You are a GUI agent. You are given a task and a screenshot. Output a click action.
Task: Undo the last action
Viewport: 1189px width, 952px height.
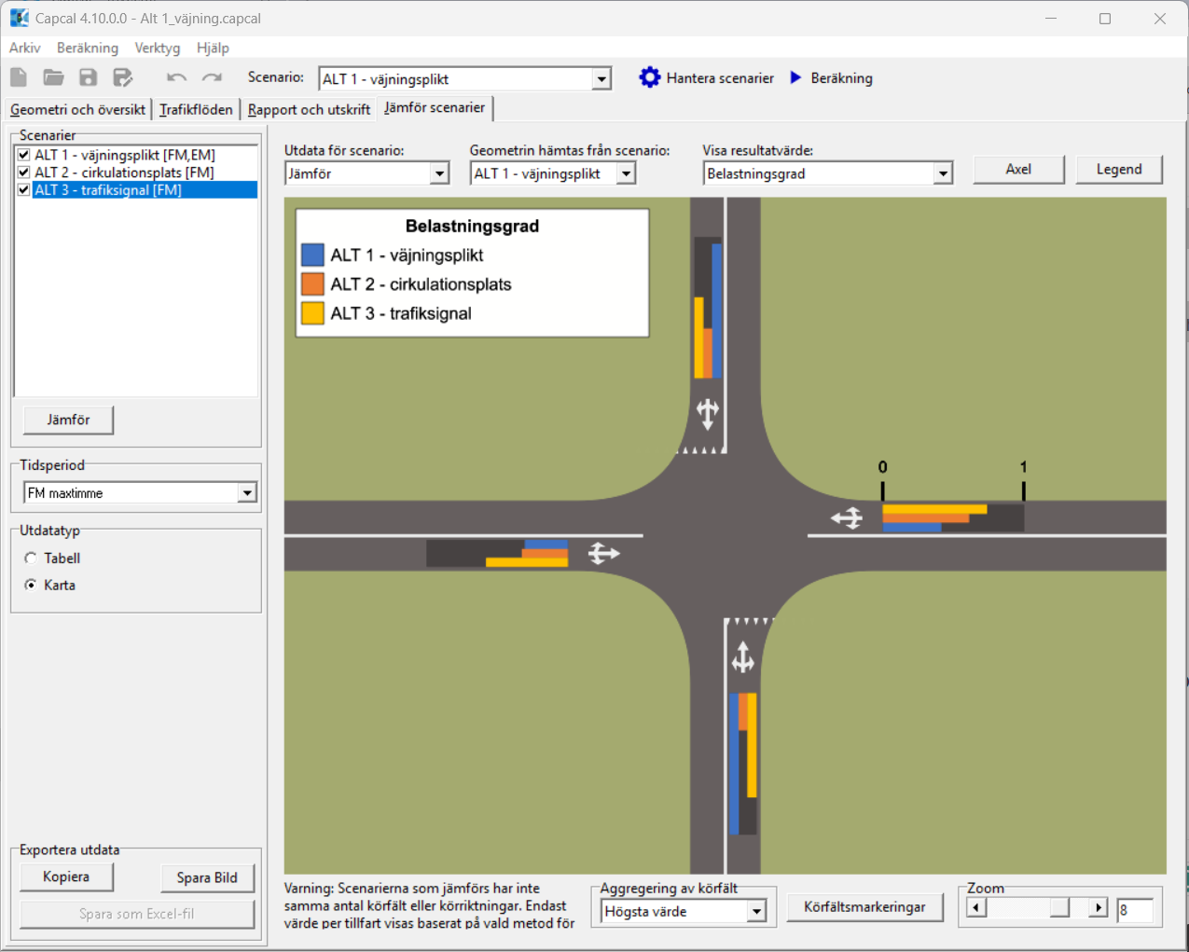tap(176, 77)
